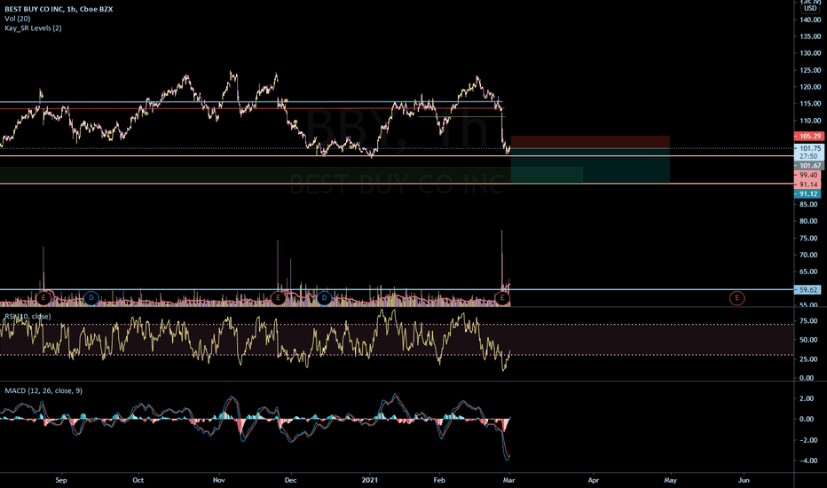Click the gray 101.67 price label
This screenshot has height=488, width=827.
tap(809, 166)
